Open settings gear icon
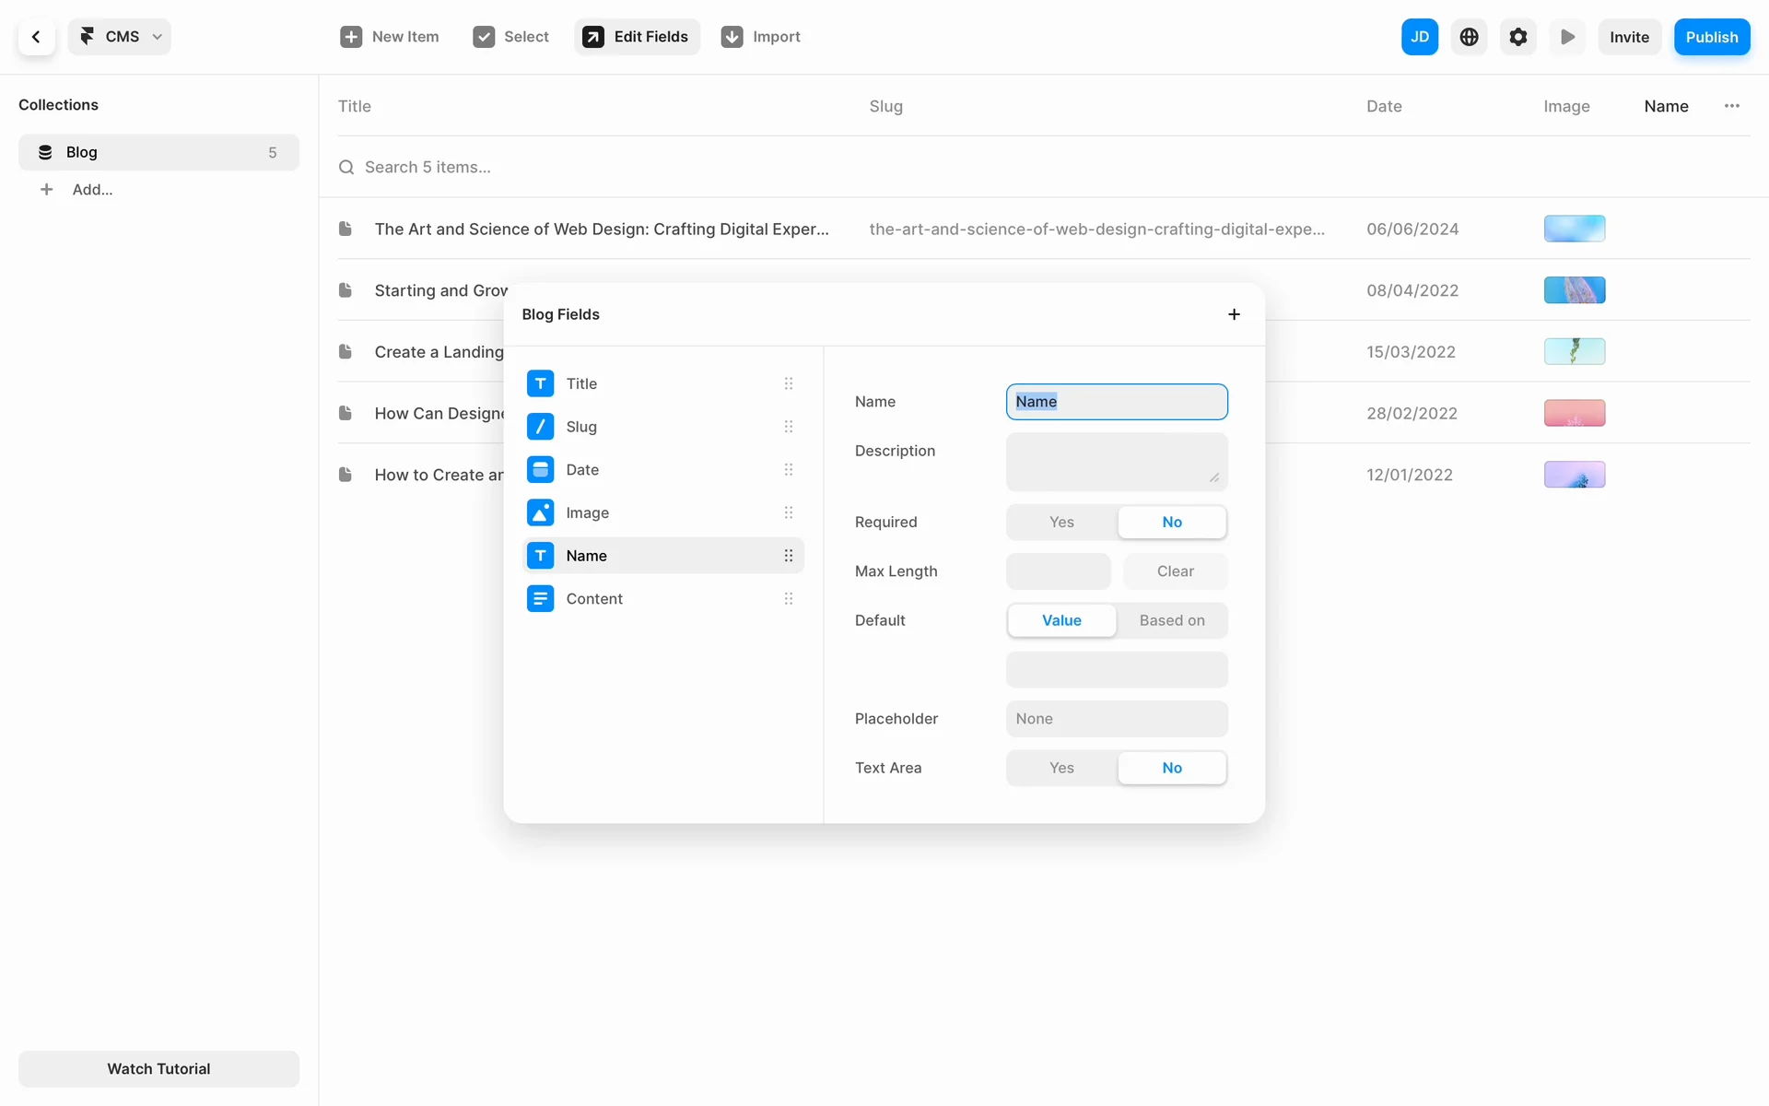This screenshot has height=1106, width=1769. click(1517, 37)
